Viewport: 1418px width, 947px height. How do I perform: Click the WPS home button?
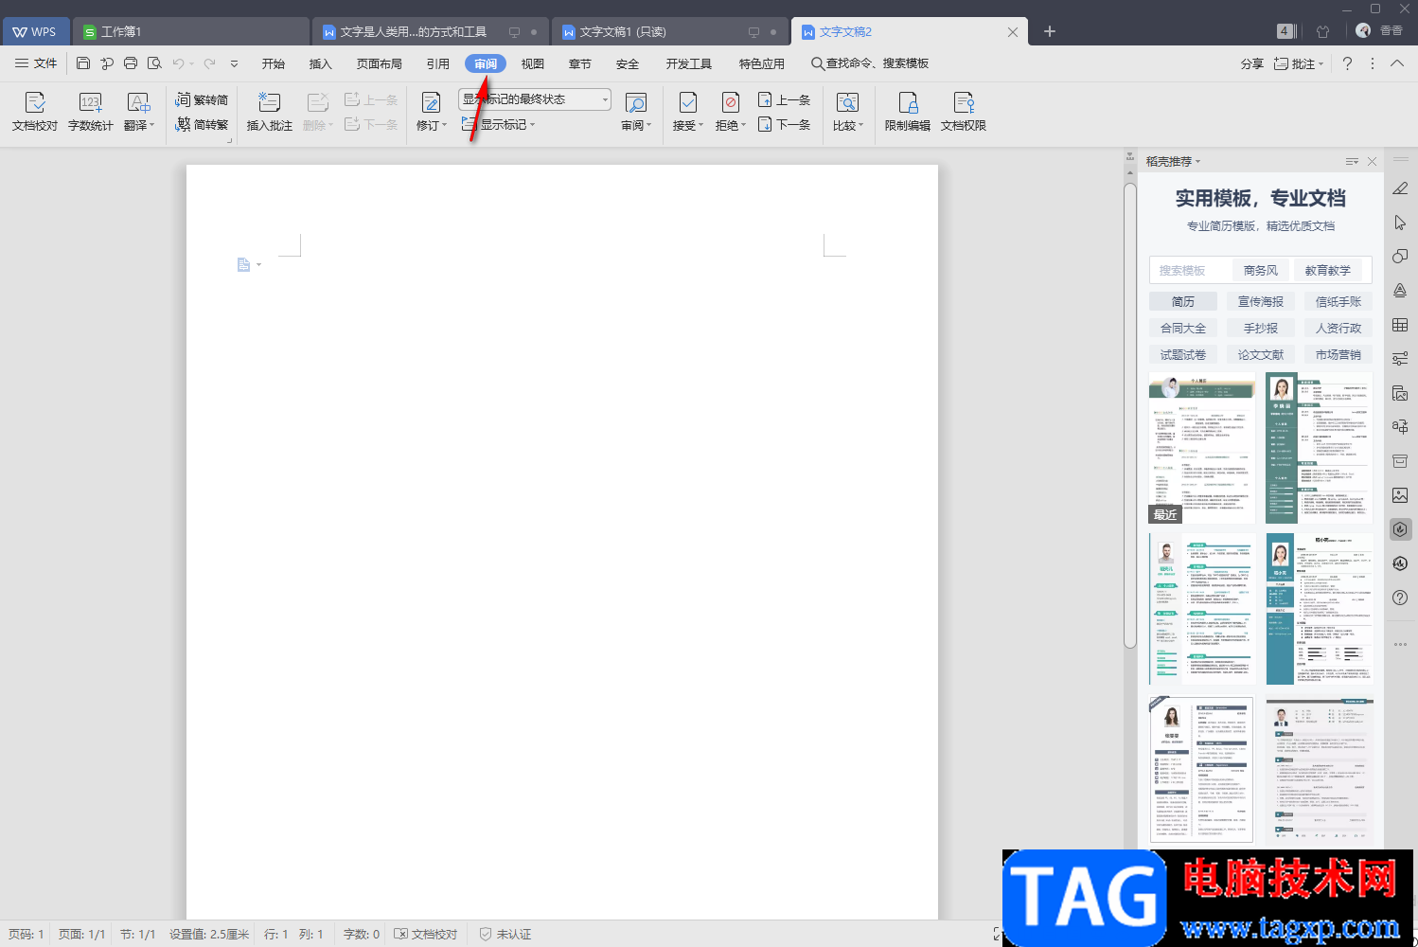click(x=35, y=31)
